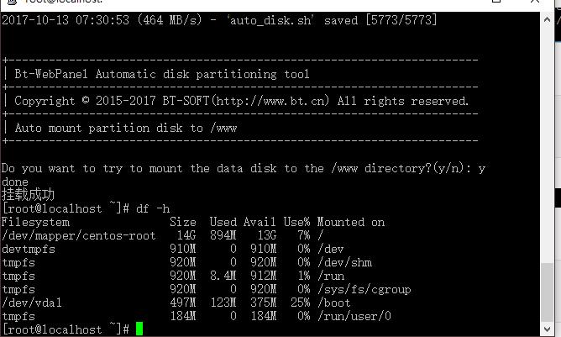Click the 'Mounted on' column header
Screen dimensions: 561x337
pyautogui.click(x=351, y=222)
